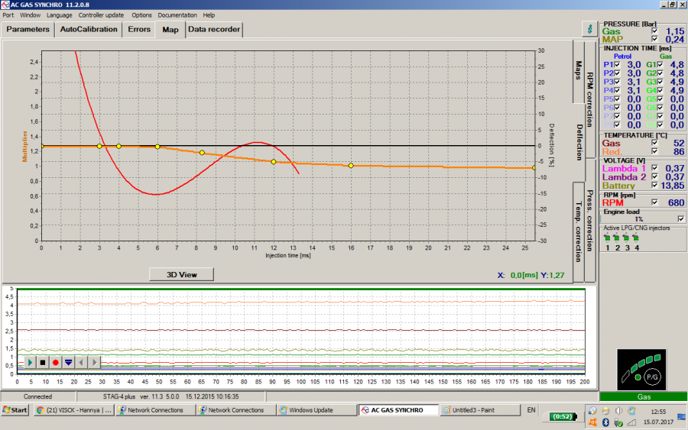
Task: Toggle the Lambda 1 voltage checkbox
Action: tap(654, 167)
